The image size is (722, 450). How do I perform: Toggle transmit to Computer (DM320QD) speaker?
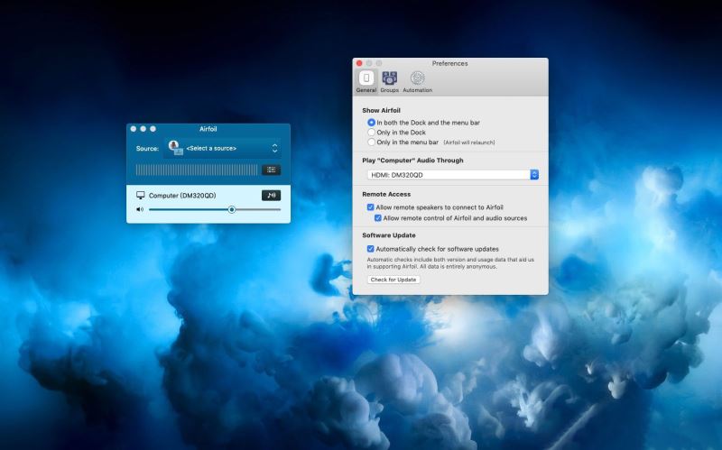tap(272, 196)
